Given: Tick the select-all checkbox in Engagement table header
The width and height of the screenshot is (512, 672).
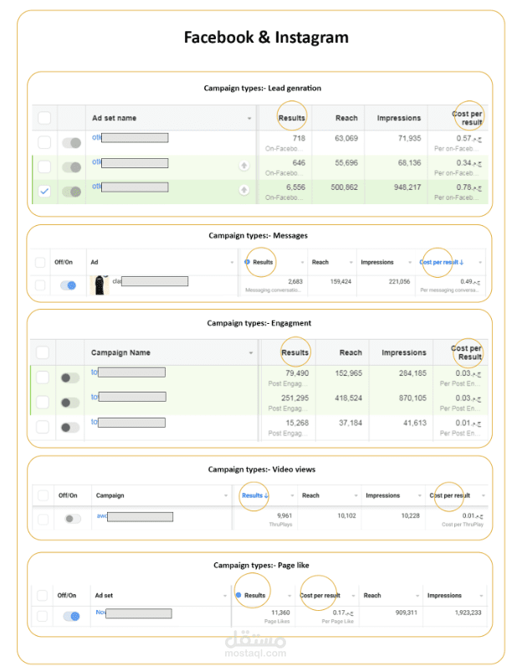Looking at the screenshot, I should [x=43, y=352].
